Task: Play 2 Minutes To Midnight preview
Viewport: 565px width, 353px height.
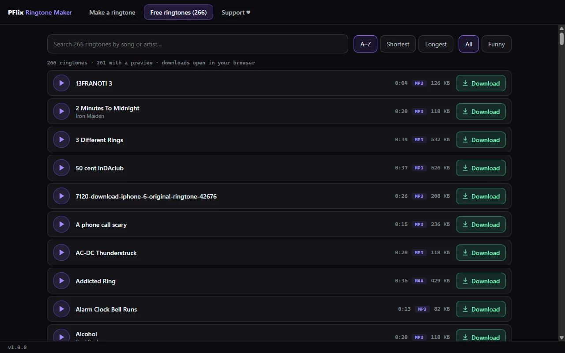Action: tap(61, 111)
